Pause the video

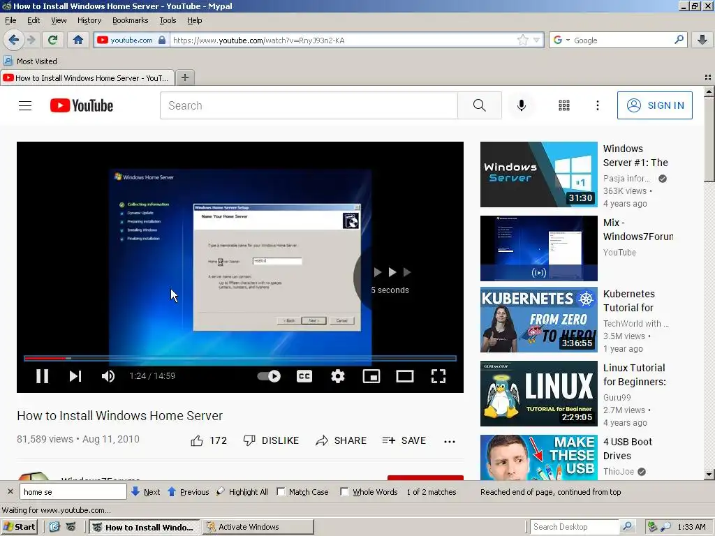pyautogui.click(x=42, y=376)
